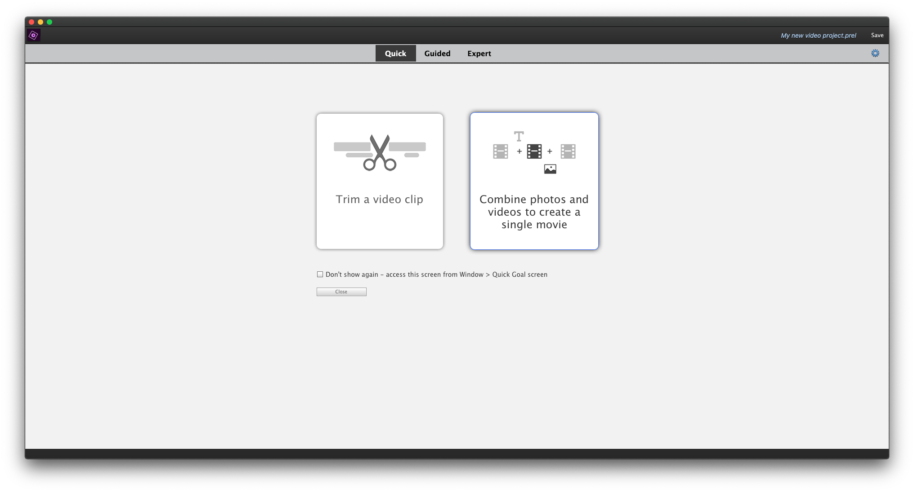The width and height of the screenshot is (914, 492).
Task: Click the Don't show again label text
Action: [436, 275]
